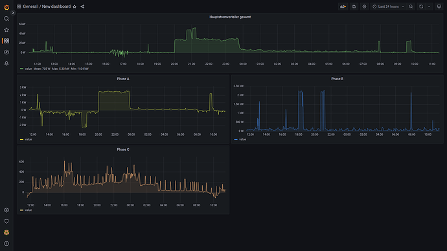447x251 pixels.
Task: Open the dashboard search icon
Action: point(6,19)
